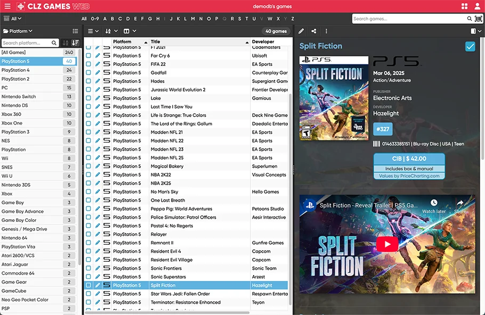Click the Search platform input field
Viewport: 485px width, 315px height.
26,43
